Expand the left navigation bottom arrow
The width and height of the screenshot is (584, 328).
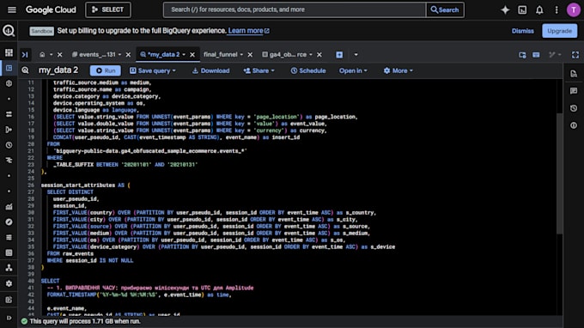pyautogui.click(x=9, y=318)
